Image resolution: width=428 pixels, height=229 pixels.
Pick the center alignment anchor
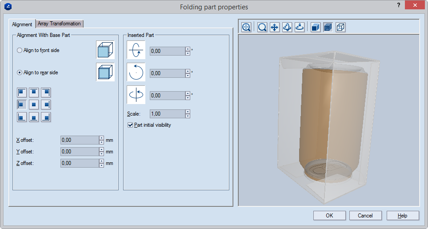[x=34, y=105]
